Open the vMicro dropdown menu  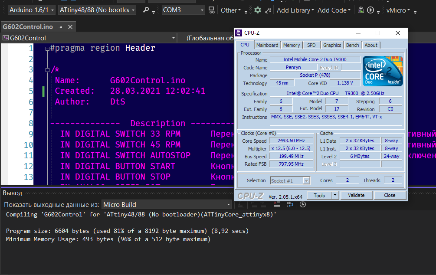tap(398, 10)
